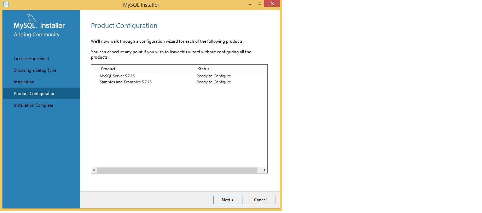
Task: Click the MySQL Installer title bar icon
Action: click(x=6, y=5)
